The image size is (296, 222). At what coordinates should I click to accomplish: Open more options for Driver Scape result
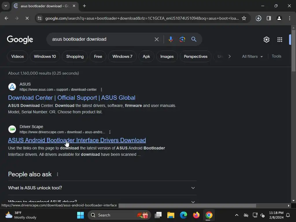(x=110, y=132)
